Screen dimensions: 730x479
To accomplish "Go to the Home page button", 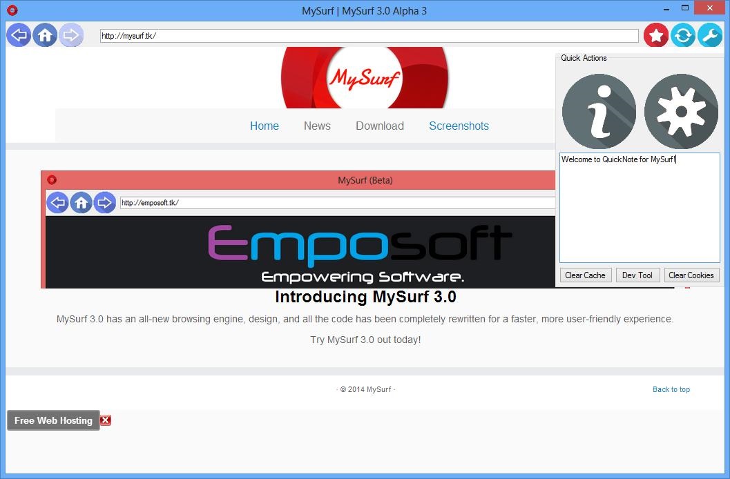I will (x=45, y=35).
